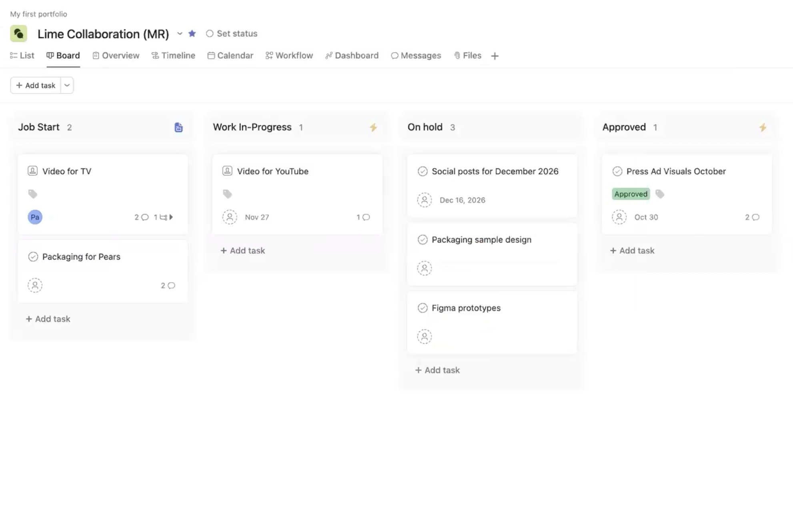This screenshot has height=513, width=793.
Task: Click the Pa assignee avatar on Video for TV
Action: [x=35, y=217]
